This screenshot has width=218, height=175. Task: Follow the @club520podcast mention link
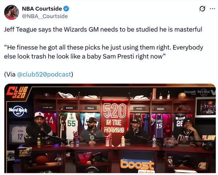coord(44,74)
